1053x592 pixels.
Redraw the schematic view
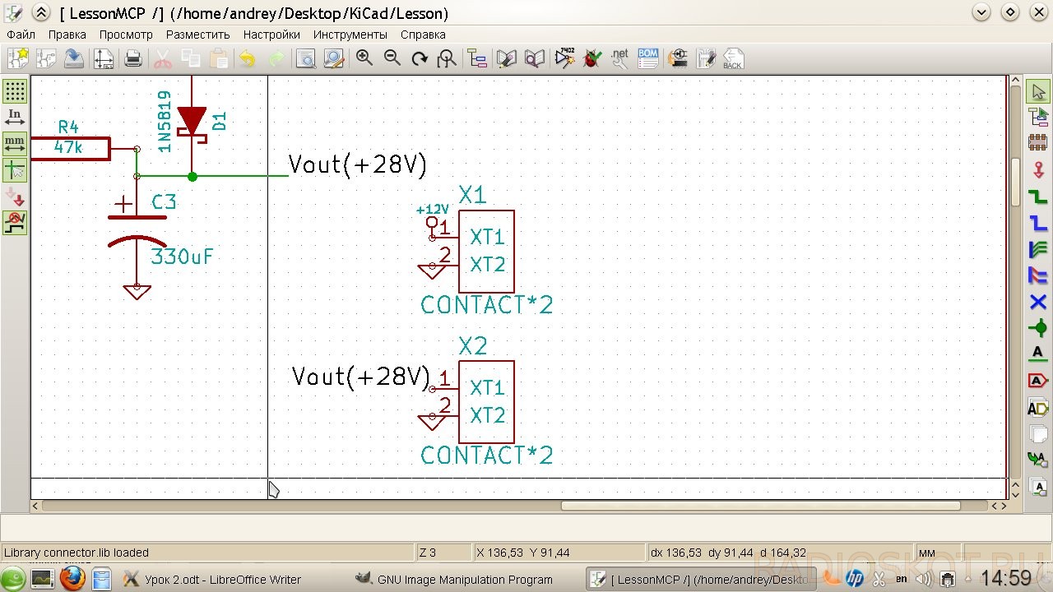point(420,58)
